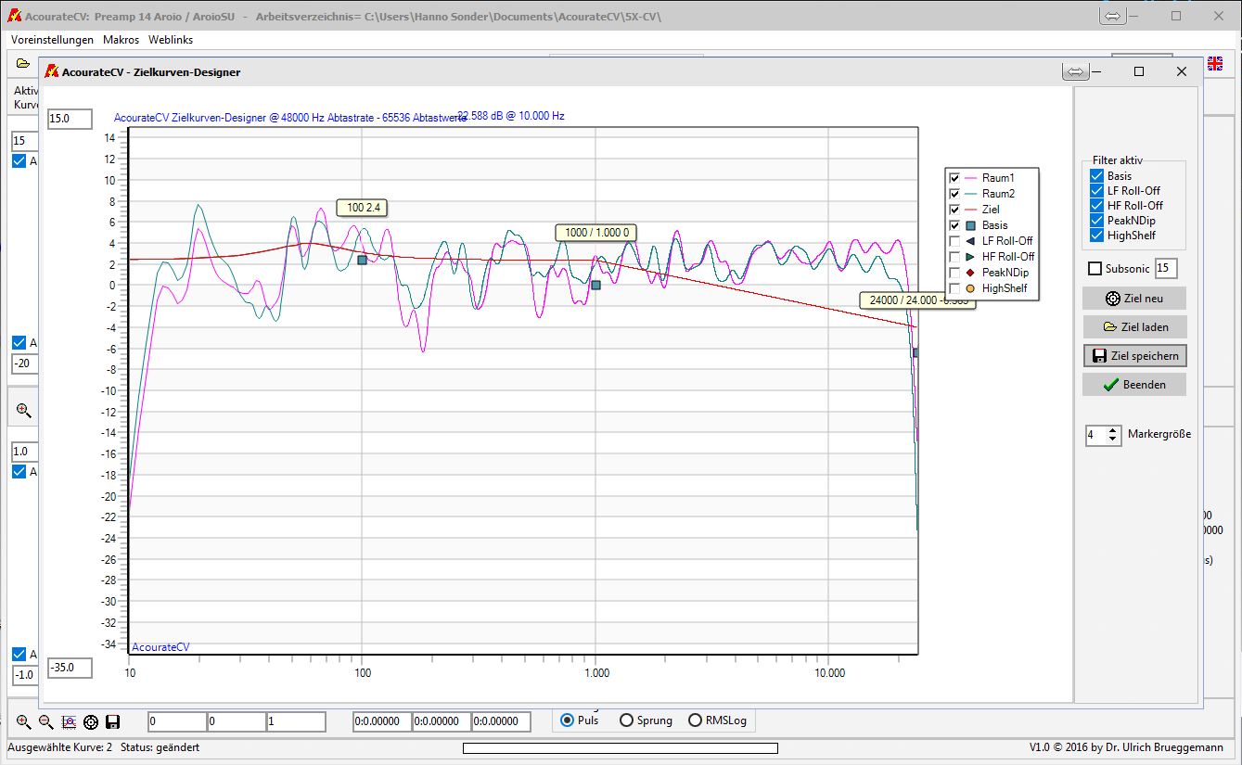This screenshot has height=765, width=1242.
Task: Select the Basis marker at 1000 Hz
Action: tap(596, 285)
